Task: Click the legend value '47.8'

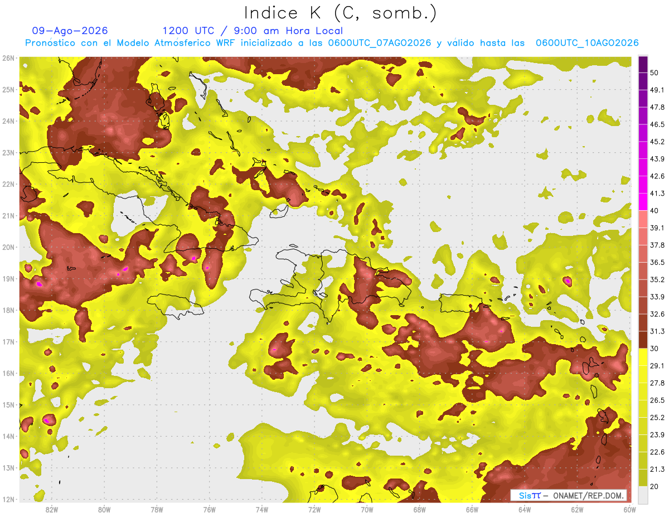Action: 657,107
